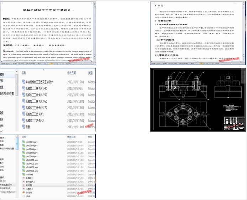Sort document list by 修改日期 column

pyautogui.click(x=72, y=73)
